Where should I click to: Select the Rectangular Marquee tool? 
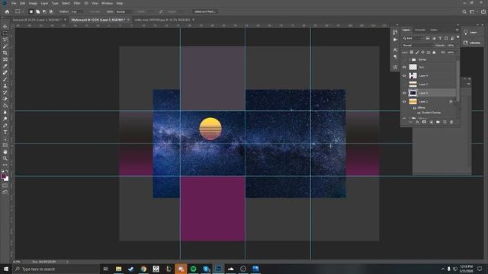(5, 33)
